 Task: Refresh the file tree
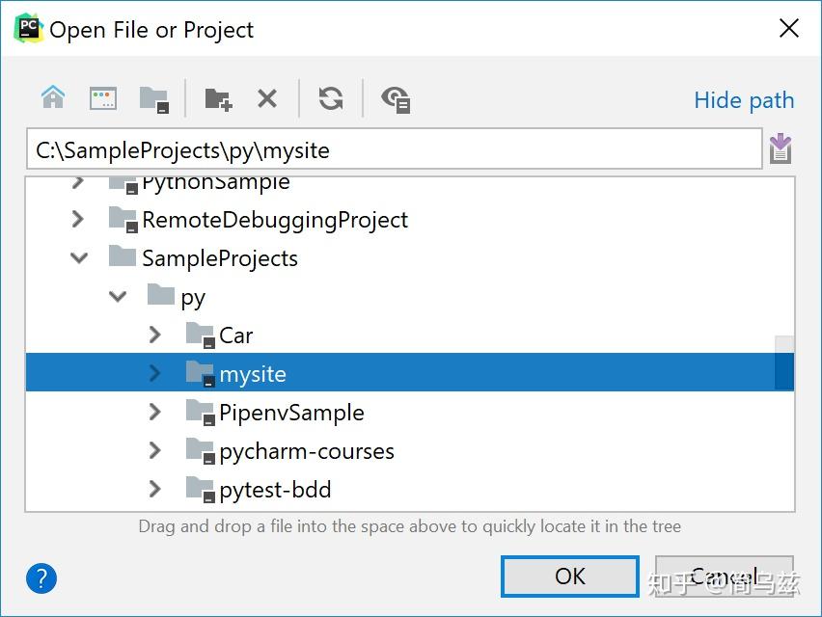click(331, 97)
